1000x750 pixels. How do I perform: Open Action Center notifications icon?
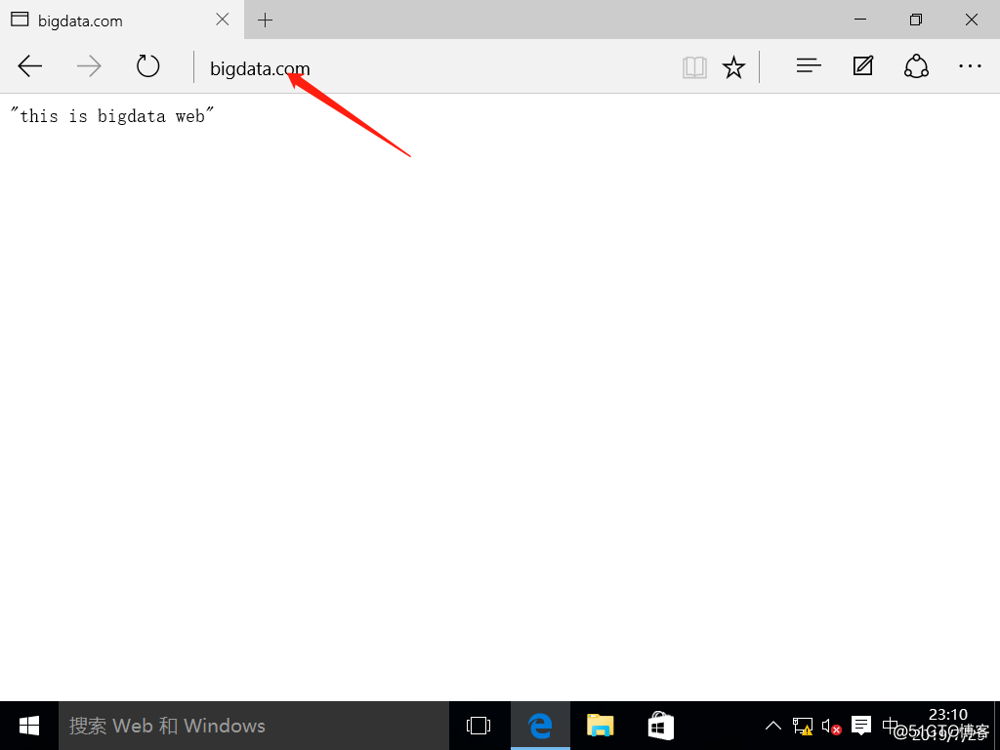coord(861,726)
